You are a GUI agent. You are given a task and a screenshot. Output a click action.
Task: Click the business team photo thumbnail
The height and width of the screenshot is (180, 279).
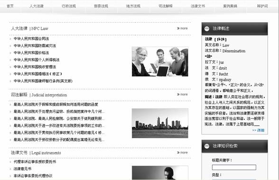pyautogui.click(x=160, y=62)
